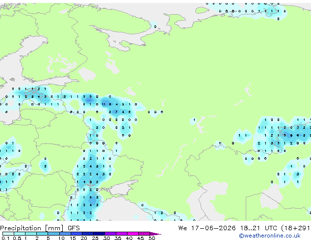Image resolution: width=311 pixels, height=240 pixels.
Task: Pick the 15–20 mm legend color swatch
Action: [x=76, y=234]
